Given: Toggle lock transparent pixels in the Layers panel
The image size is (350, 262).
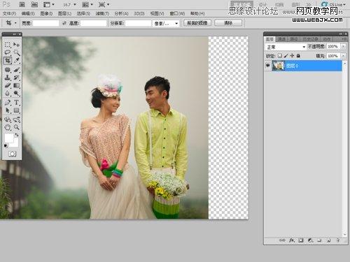Looking at the screenshot, I should (x=279, y=56).
